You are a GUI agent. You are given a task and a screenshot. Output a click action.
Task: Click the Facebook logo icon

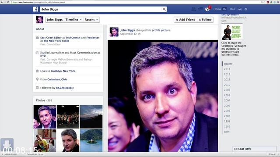[x=35, y=9]
